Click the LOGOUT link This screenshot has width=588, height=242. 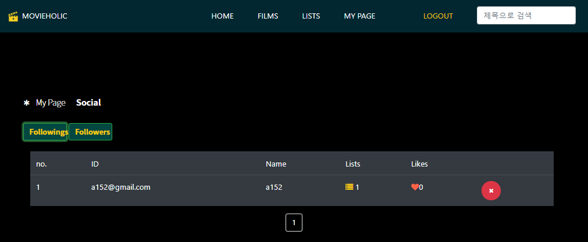[438, 16]
